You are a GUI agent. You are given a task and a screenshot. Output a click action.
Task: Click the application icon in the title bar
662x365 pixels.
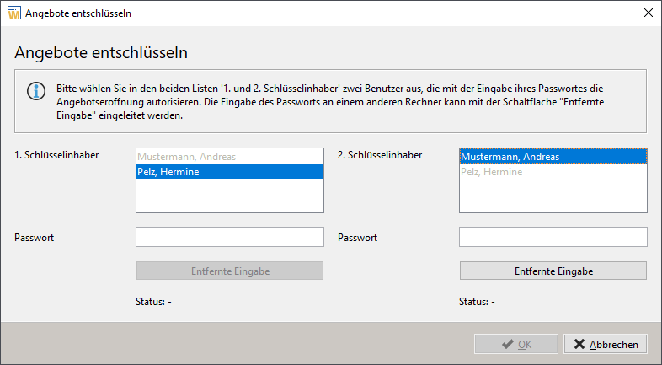click(x=14, y=13)
